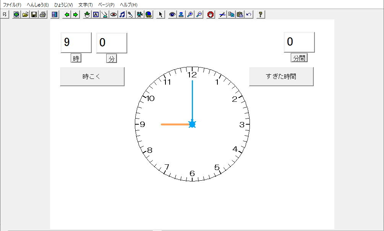Viewport: 384px width, 231px height.
Task: Click the zoom in magnifier icon
Action: coord(190,14)
